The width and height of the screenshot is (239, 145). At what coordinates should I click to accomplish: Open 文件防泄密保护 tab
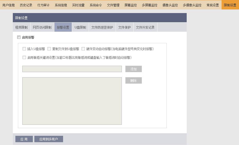coord(102,27)
